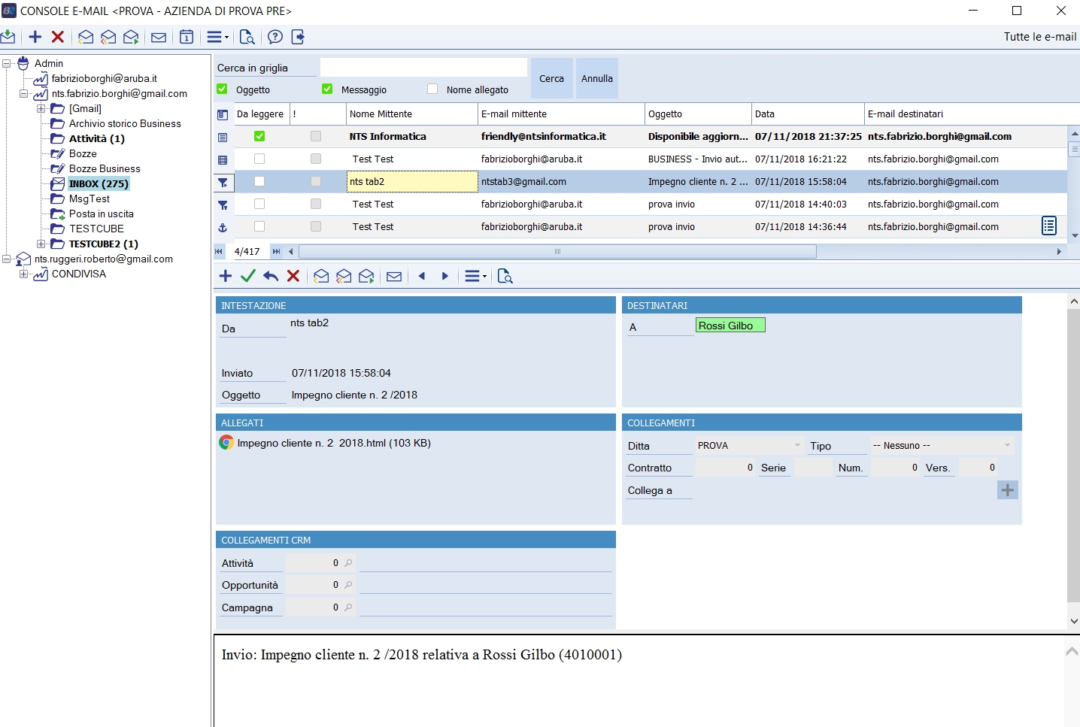The height and width of the screenshot is (727, 1080).
Task: Go to next email with right arrow
Action: pyautogui.click(x=445, y=276)
